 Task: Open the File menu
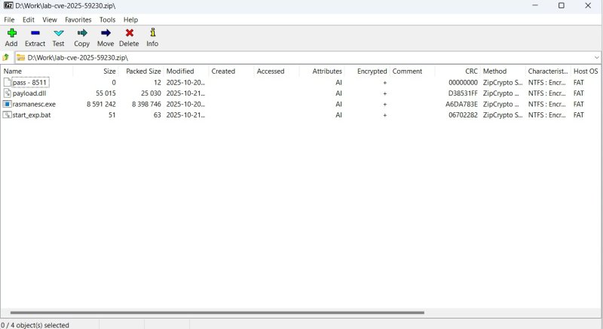coord(9,20)
